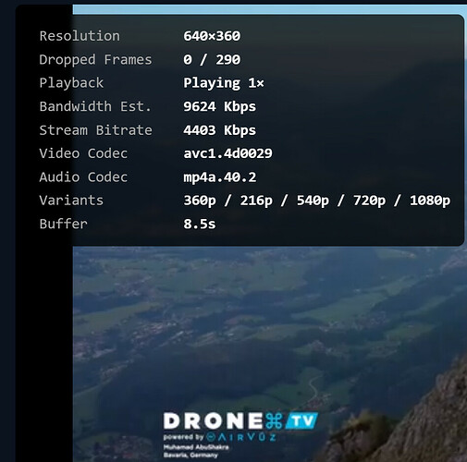This screenshot has height=462, width=467.
Task: Select the 216p variant text
Action: 256,201
